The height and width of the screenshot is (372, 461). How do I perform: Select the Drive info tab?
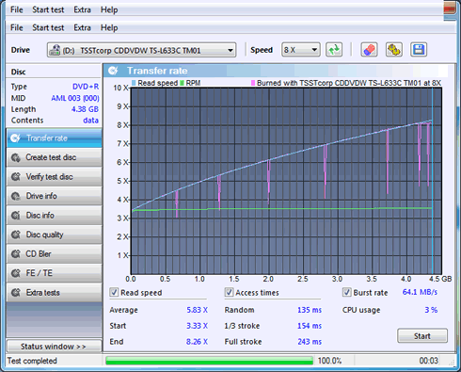54,196
